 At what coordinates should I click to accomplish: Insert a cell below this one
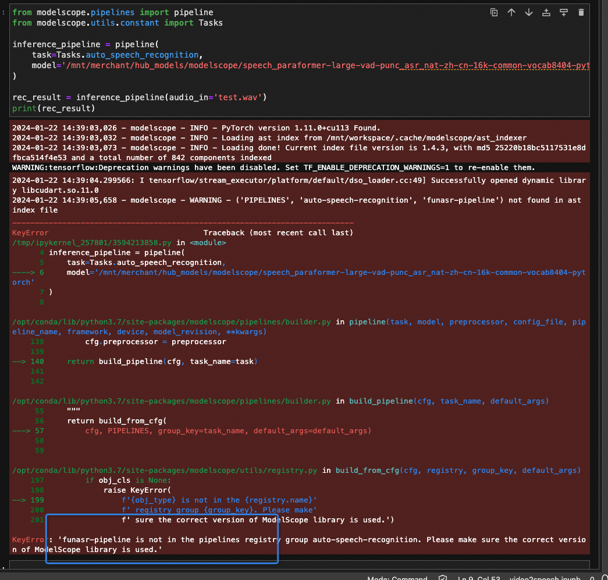pos(563,12)
